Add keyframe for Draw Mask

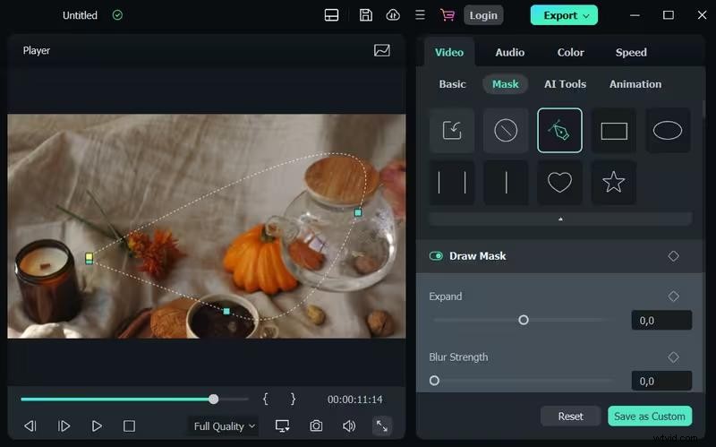click(x=673, y=256)
